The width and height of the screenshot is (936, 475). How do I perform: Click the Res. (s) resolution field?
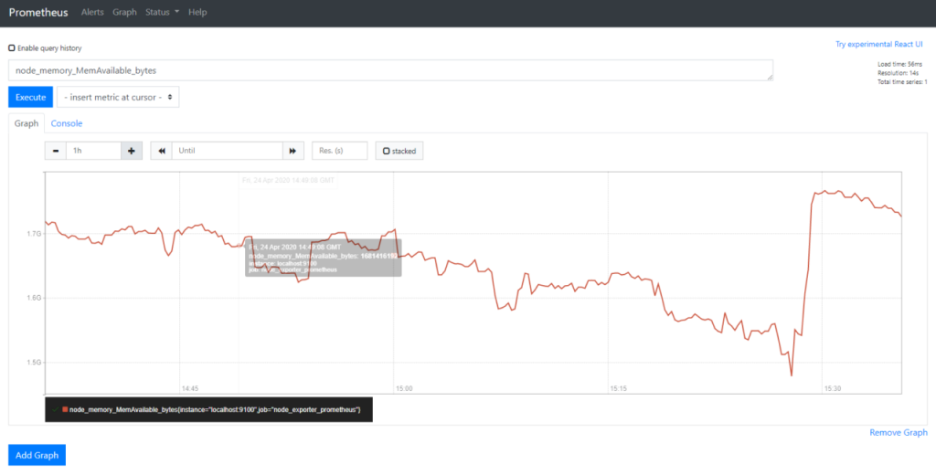339,151
